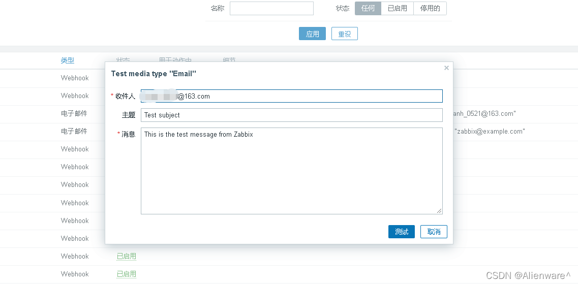Click the 收件人 recipient email field

click(x=292, y=96)
